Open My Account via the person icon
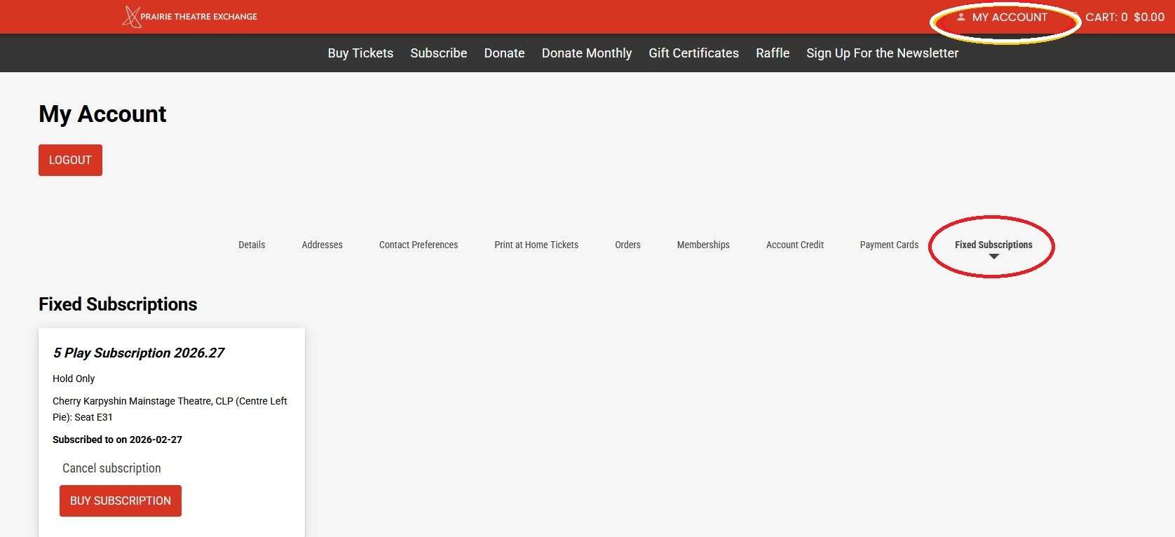 coord(961,17)
